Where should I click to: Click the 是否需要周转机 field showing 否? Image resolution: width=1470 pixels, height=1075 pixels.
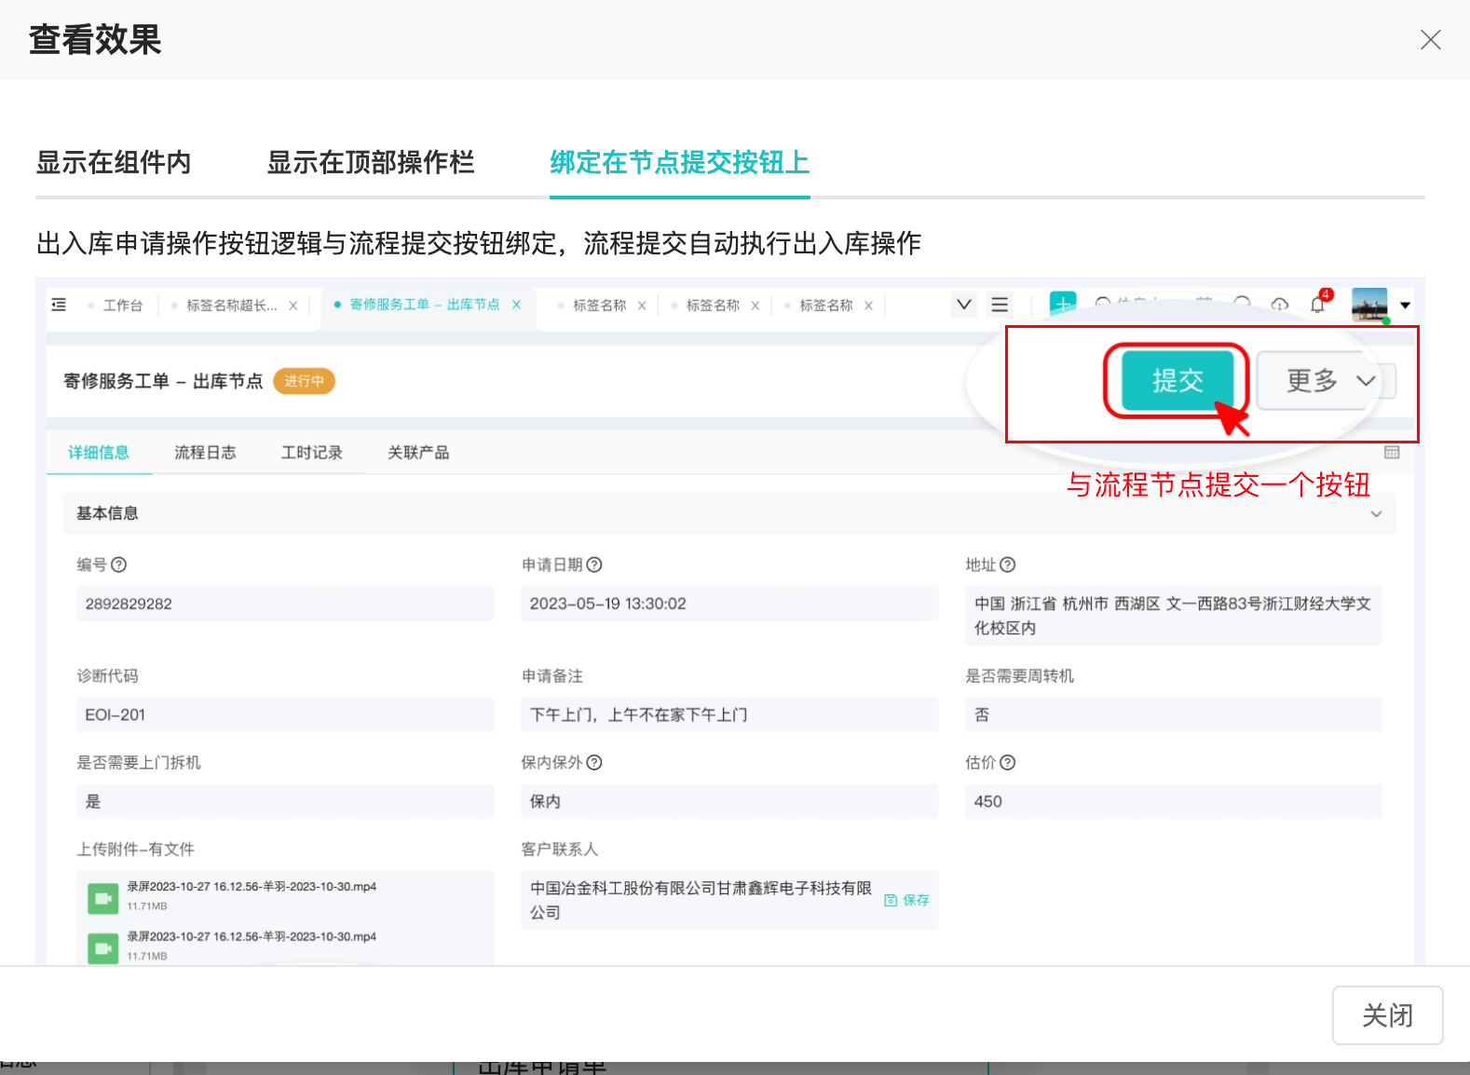click(1174, 714)
